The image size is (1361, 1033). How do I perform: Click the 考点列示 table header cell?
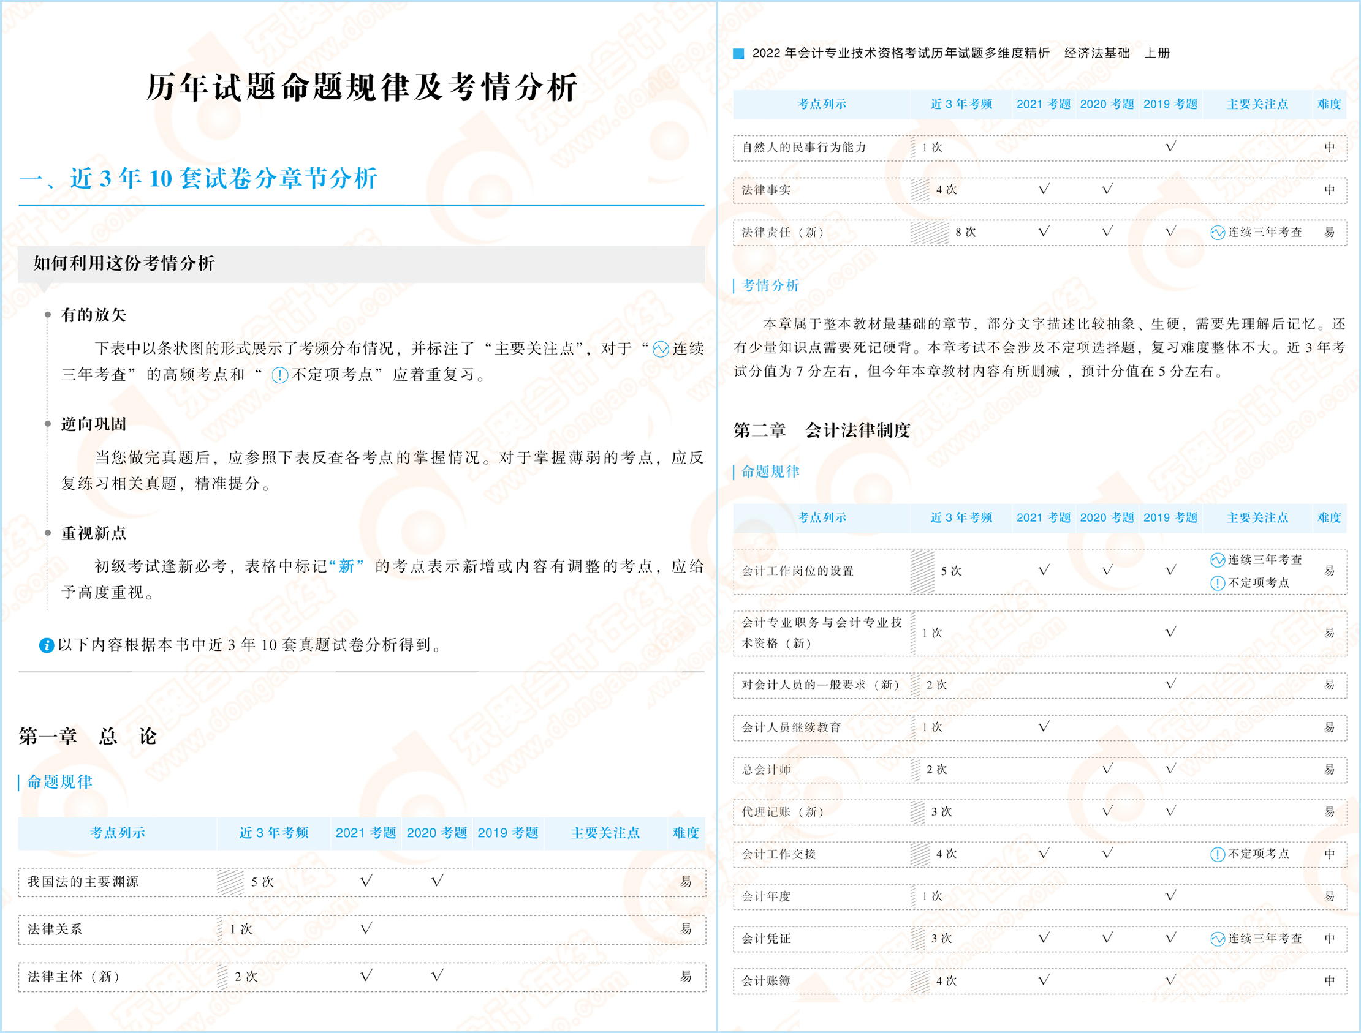pyautogui.click(x=117, y=834)
